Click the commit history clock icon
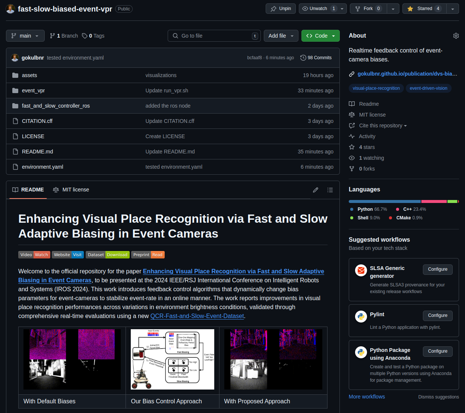465x413 pixels. [x=303, y=58]
